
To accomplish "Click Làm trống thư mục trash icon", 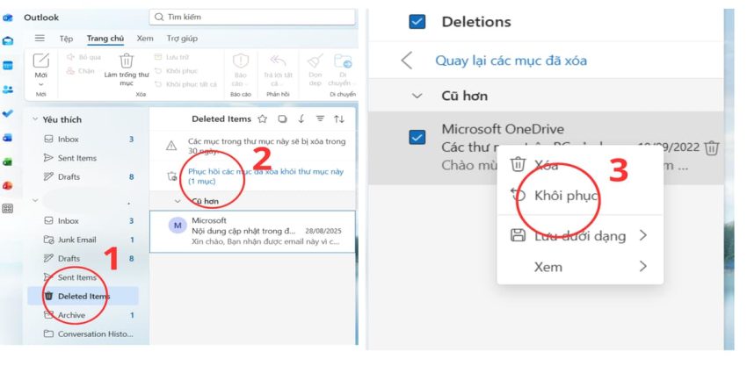I will click(x=127, y=61).
